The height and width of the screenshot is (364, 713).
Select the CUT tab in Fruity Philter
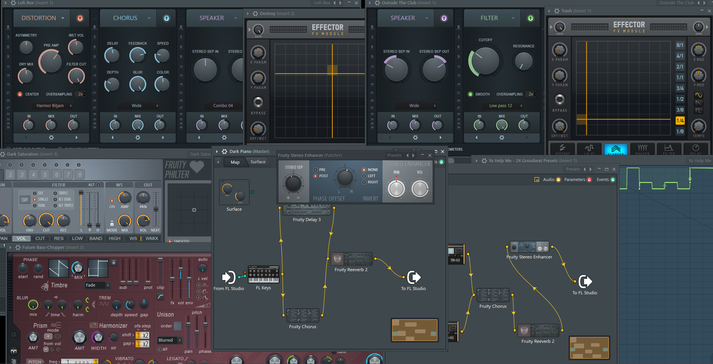point(40,238)
